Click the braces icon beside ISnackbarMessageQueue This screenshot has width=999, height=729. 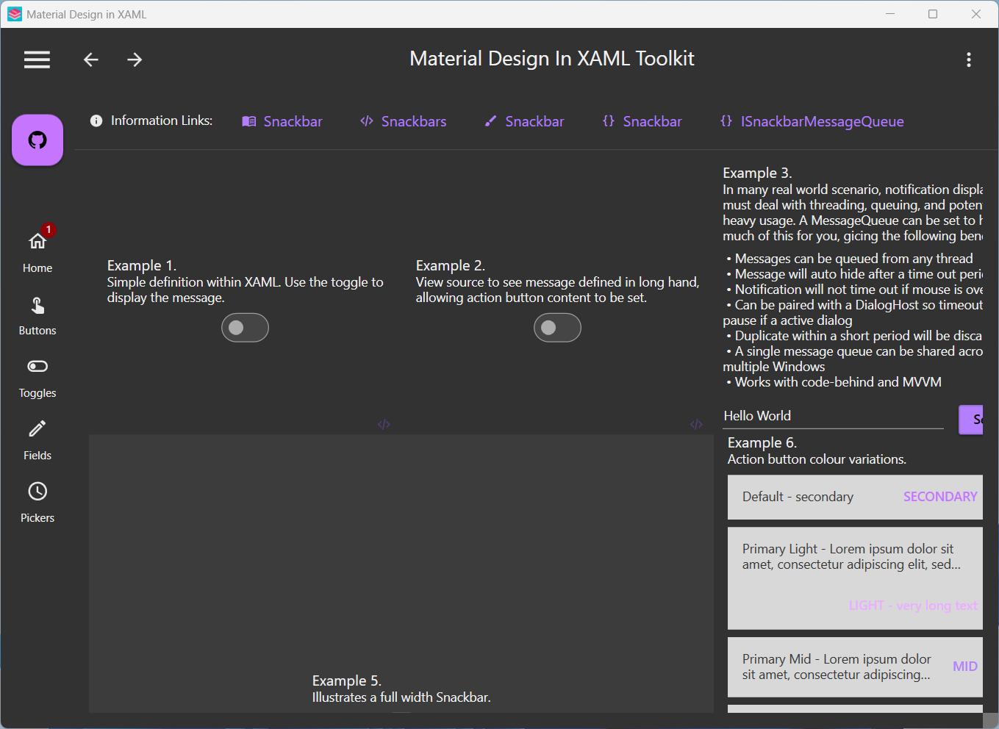pyautogui.click(x=726, y=121)
